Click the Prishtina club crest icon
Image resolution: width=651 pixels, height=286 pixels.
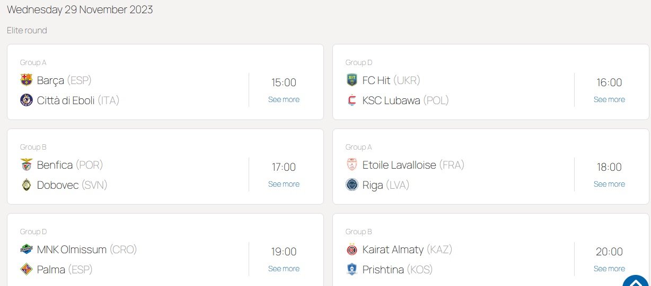[352, 269]
